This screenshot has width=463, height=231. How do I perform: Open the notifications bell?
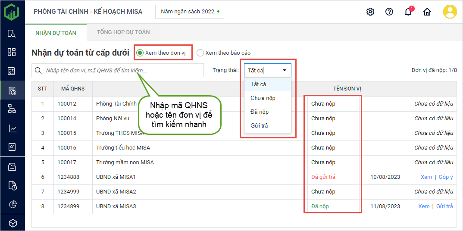tap(408, 12)
